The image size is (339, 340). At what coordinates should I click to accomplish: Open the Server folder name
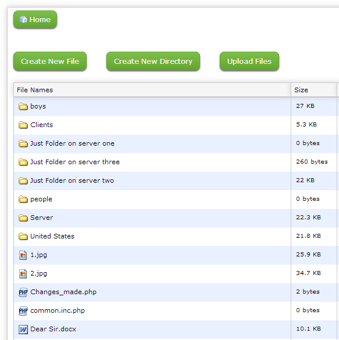click(x=41, y=218)
